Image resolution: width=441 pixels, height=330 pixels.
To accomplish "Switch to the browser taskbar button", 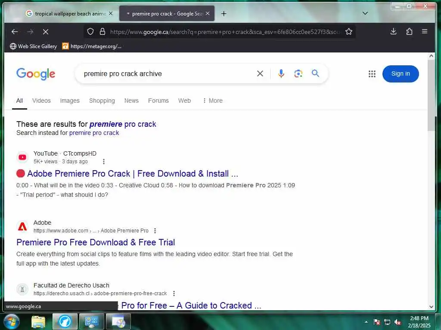I will 65,321.
